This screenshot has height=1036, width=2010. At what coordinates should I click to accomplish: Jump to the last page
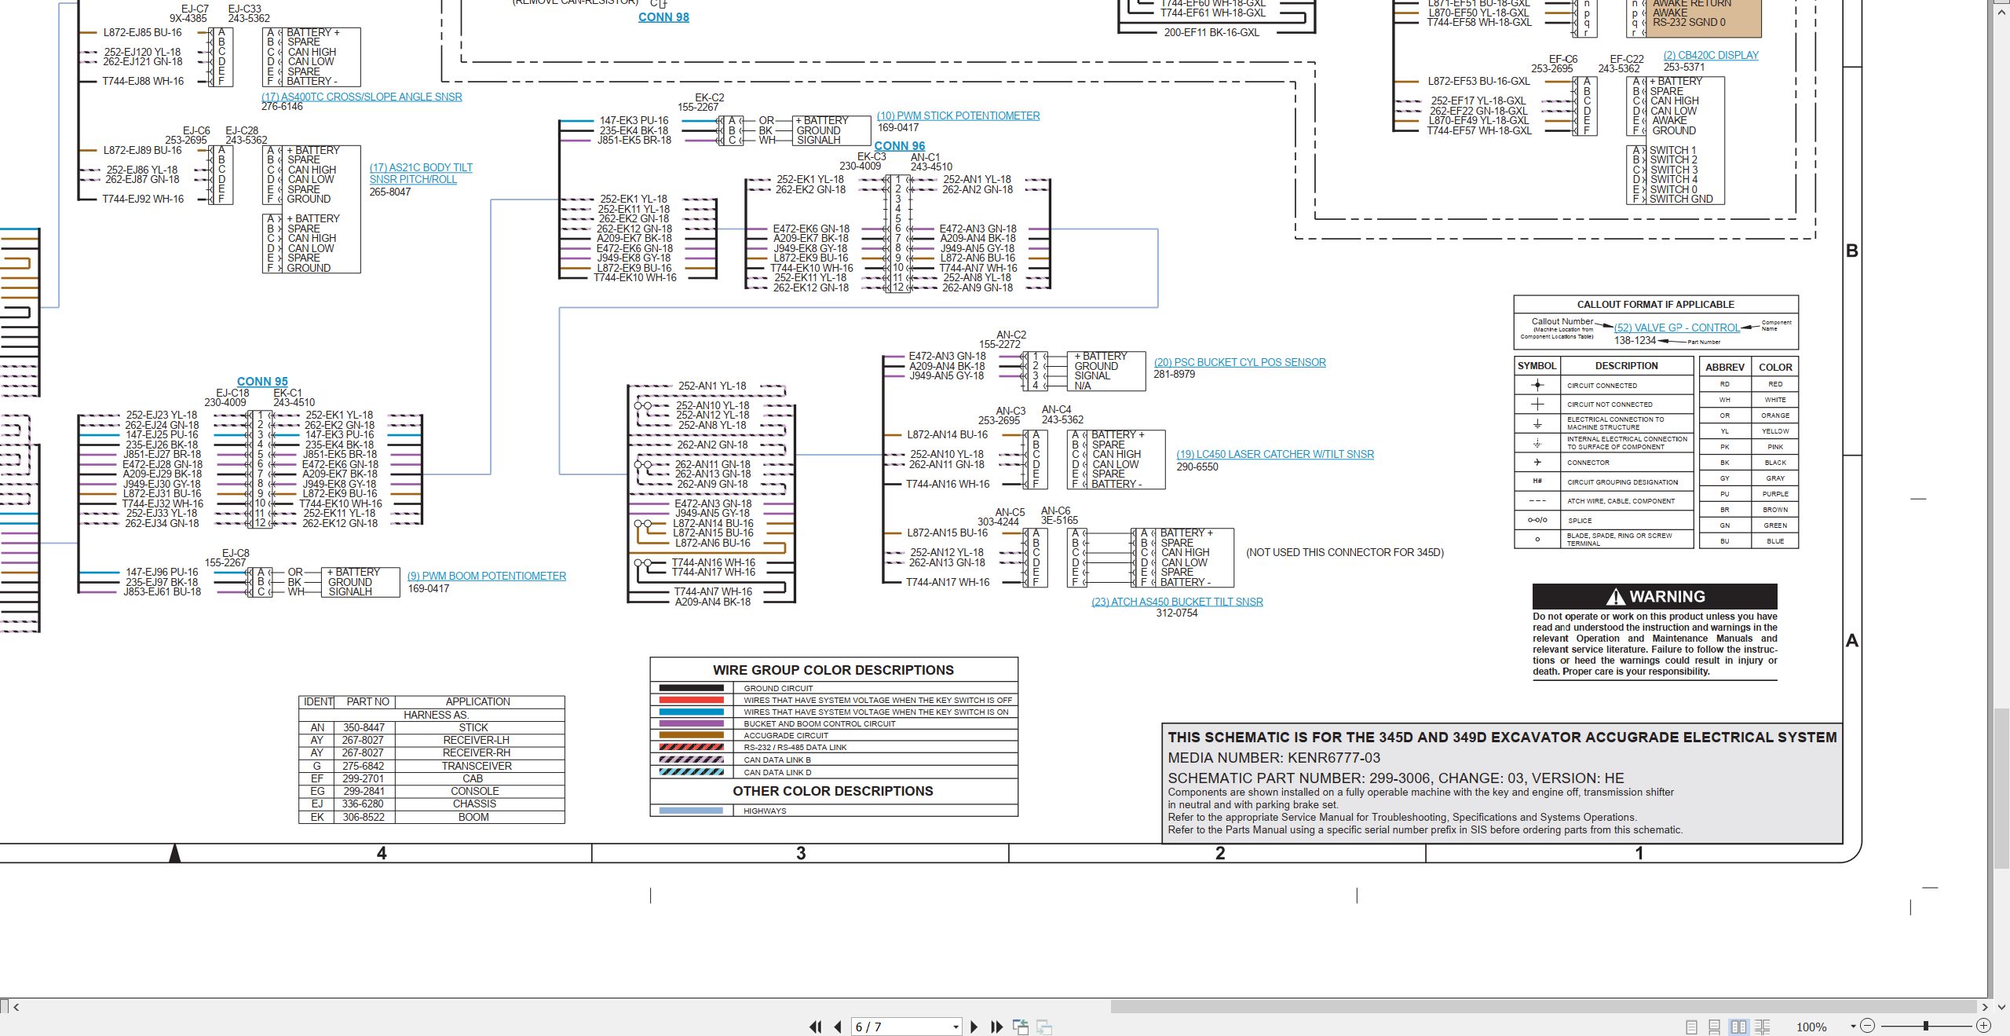tap(997, 1027)
